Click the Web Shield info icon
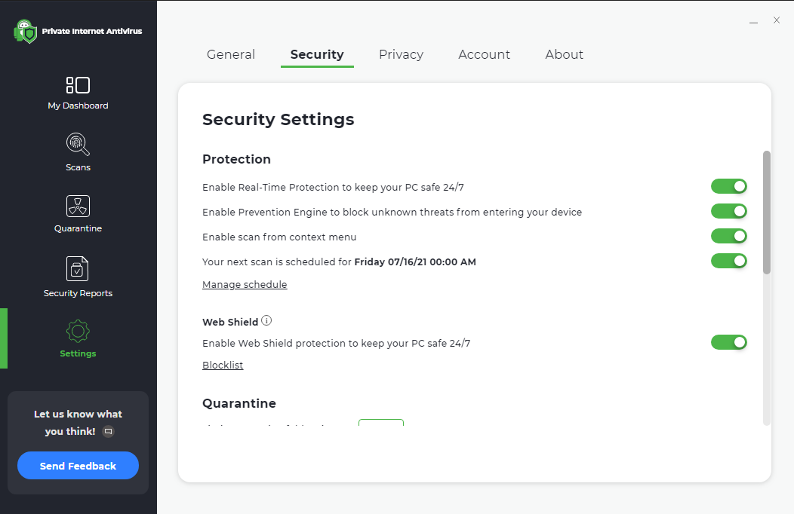This screenshot has width=794, height=514. coord(266,321)
